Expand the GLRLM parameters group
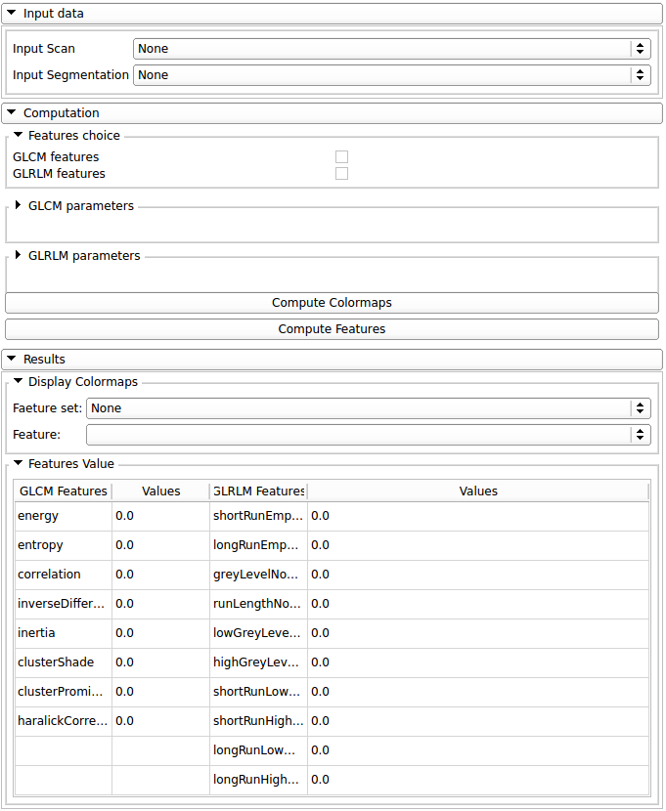 click(18, 256)
